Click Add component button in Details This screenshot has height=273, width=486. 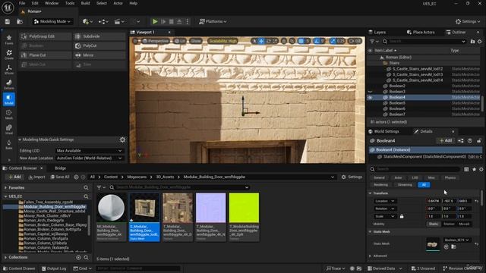[x=446, y=140]
